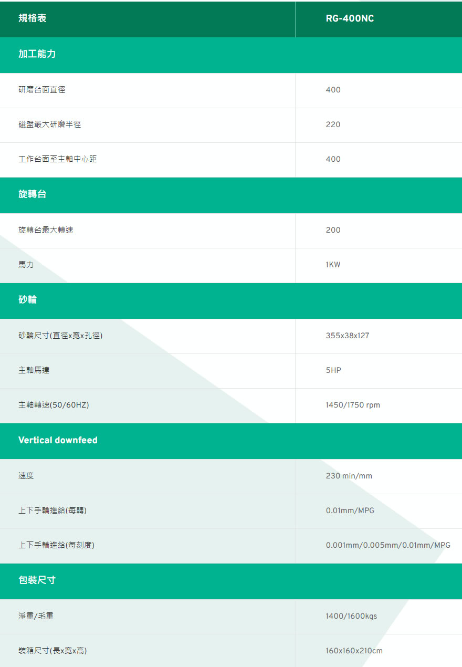Click the 1400/1600kgs value
462x667 pixels.
[351, 616]
